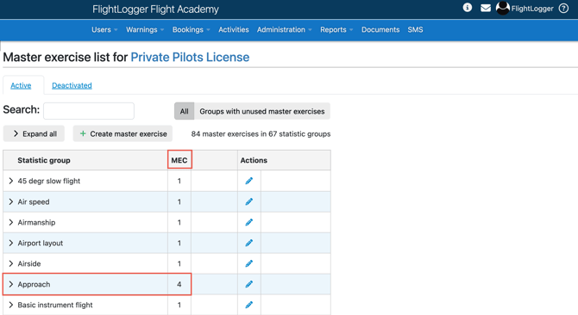The height and width of the screenshot is (315, 578).
Task: Edit the 45 degr slow flight group
Action: click(x=249, y=181)
